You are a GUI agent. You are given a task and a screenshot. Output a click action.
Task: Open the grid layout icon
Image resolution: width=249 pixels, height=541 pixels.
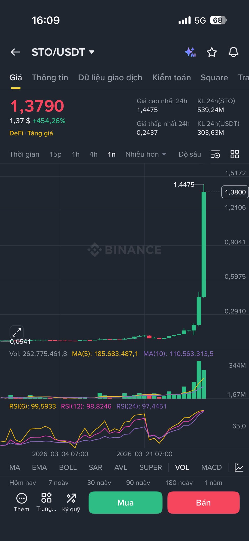(235, 154)
